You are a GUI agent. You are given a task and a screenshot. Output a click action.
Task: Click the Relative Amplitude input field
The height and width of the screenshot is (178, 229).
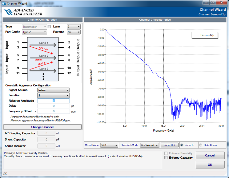(x=53, y=101)
